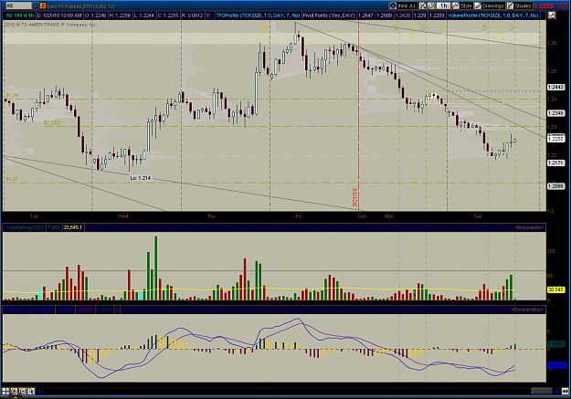Click the horizontal scrollbar thumb
This screenshot has width=571, height=399.
pyautogui.click(x=542, y=392)
